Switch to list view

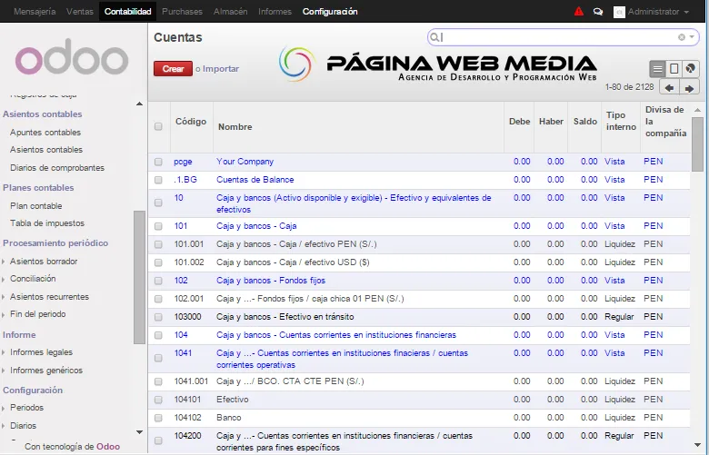pos(657,69)
